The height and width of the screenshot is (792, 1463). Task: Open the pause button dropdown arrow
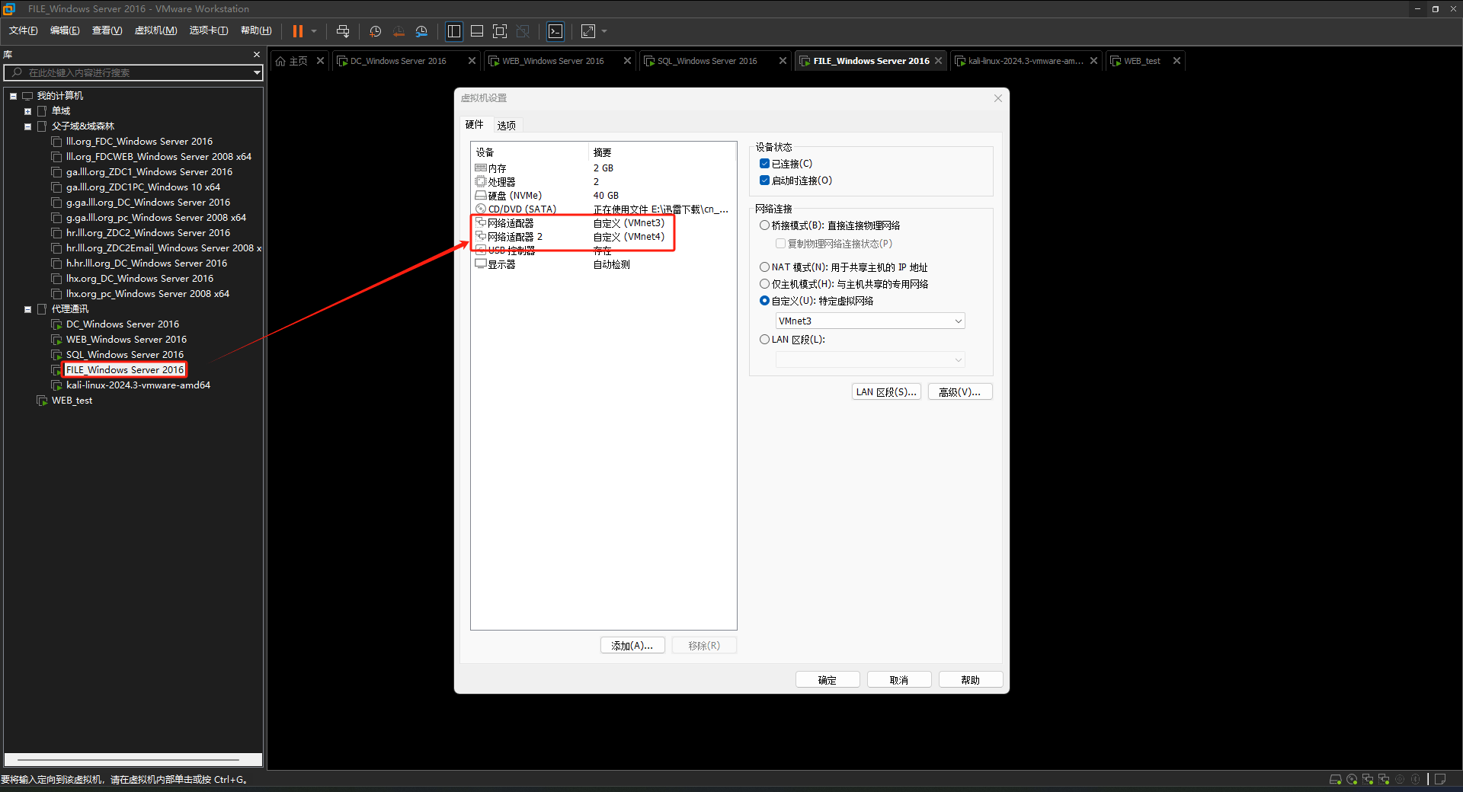314,31
